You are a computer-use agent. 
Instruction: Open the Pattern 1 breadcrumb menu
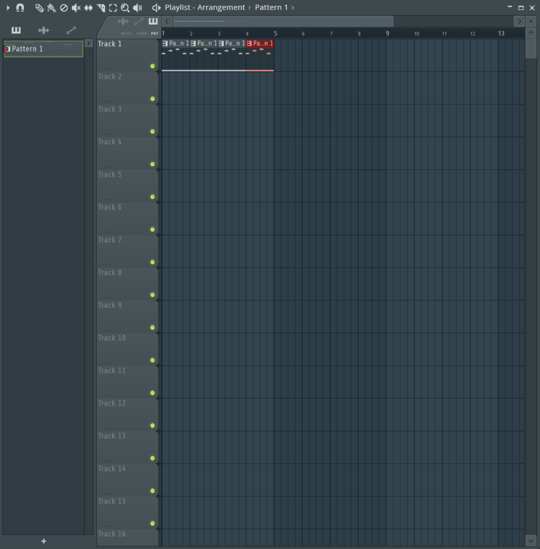point(271,8)
